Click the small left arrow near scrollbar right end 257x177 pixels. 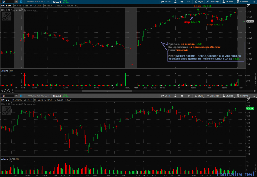[x=250, y=91]
